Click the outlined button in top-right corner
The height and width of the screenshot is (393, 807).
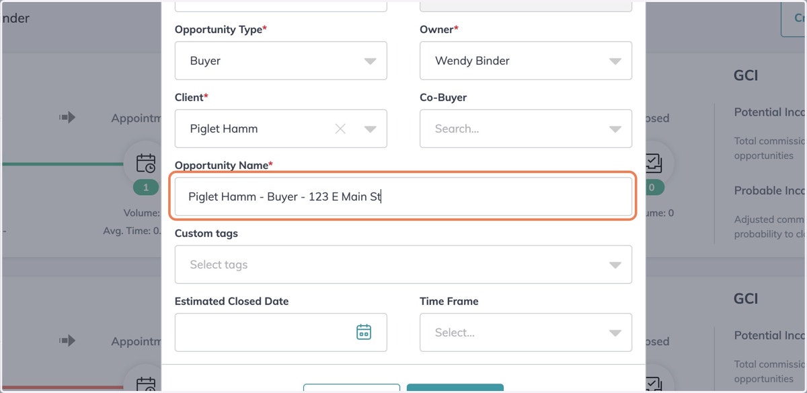click(794, 18)
